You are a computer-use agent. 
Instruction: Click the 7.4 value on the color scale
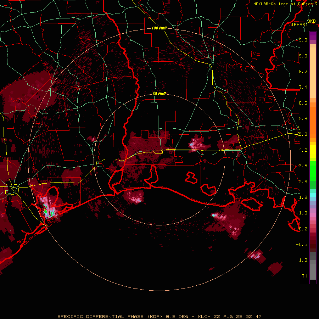(303, 87)
